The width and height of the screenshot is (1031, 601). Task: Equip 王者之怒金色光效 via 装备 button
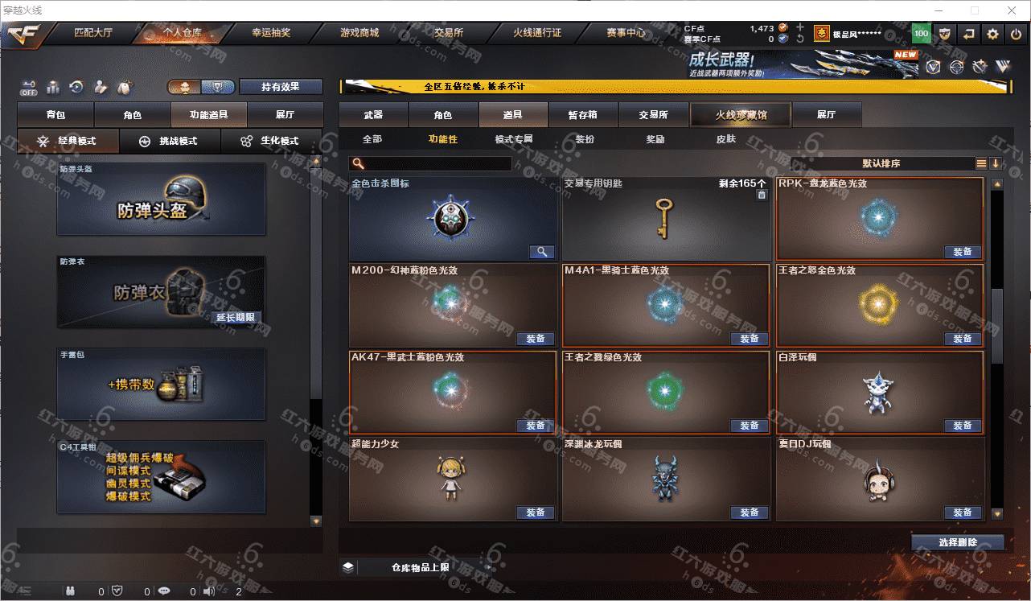[963, 339]
